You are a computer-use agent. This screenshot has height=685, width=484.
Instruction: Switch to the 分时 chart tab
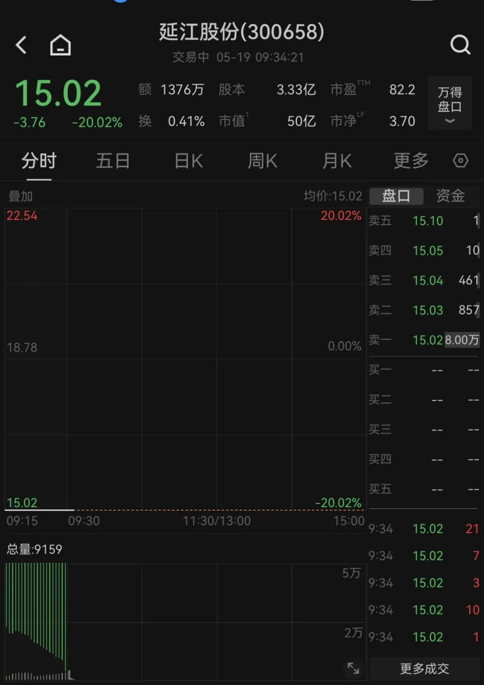click(x=39, y=161)
